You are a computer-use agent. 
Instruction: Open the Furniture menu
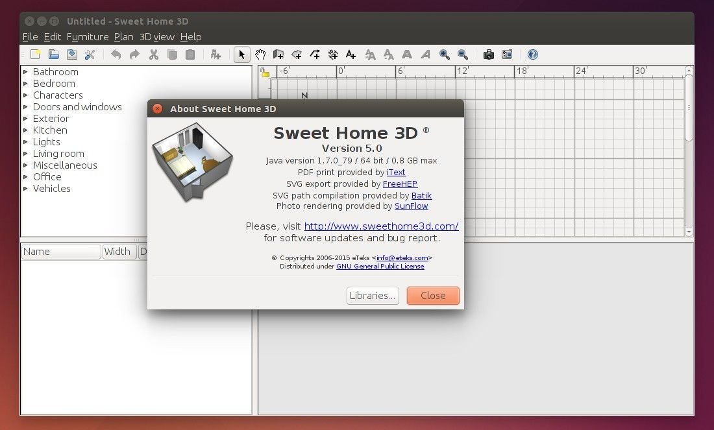(x=88, y=37)
